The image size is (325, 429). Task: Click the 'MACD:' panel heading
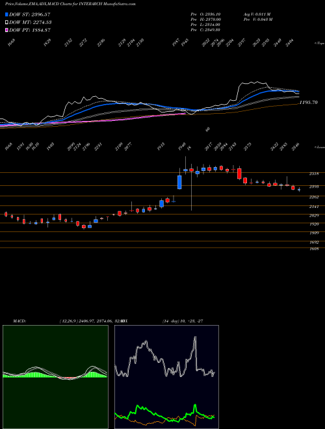click(19, 321)
